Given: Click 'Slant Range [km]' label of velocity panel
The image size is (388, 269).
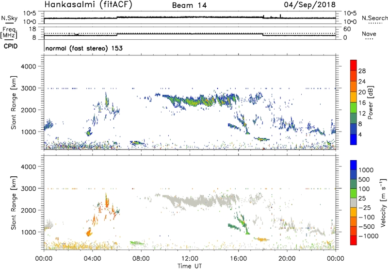Looking at the screenshot, I should (x=14, y=202).
